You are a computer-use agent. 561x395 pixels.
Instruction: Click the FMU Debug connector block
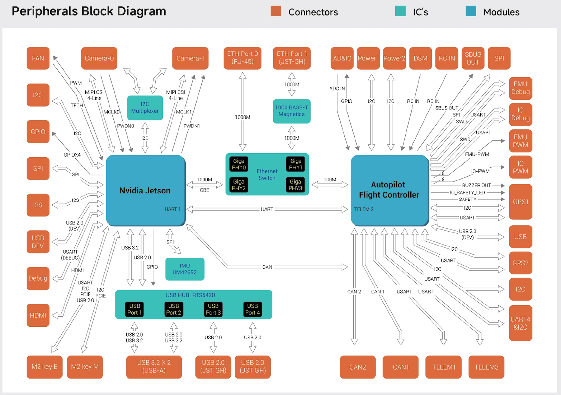point(521,88)
